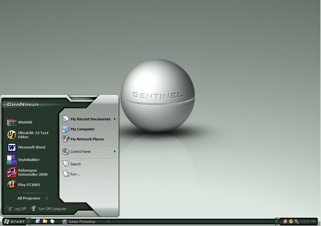
Task: Launch Play UT2003
Action: (x=28, y=185)
